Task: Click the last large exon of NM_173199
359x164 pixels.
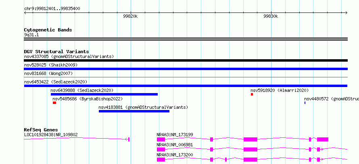Action: (323, 139)
